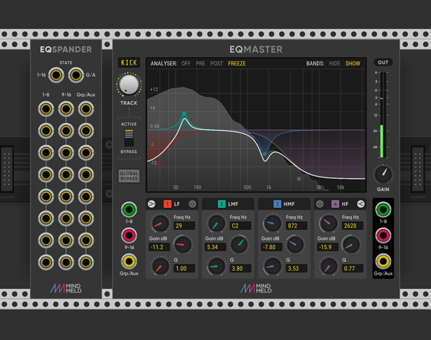
Task: Toggle band 4 HF on/off button
Action: [x=335, y=204]
